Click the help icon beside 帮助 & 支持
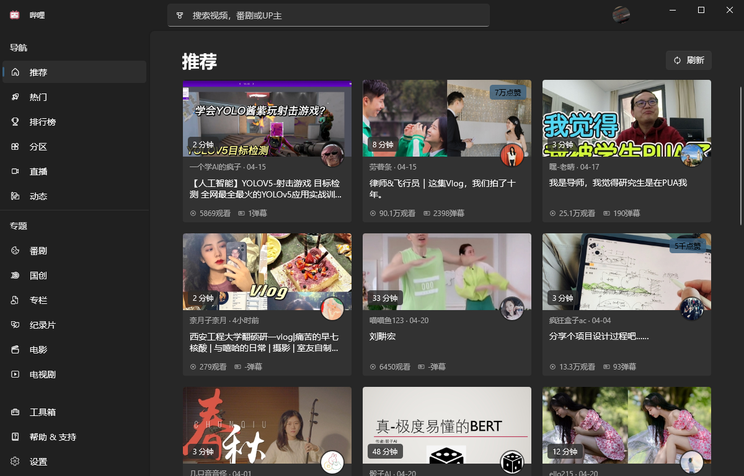The image size is (744, 476). (15, 437)
